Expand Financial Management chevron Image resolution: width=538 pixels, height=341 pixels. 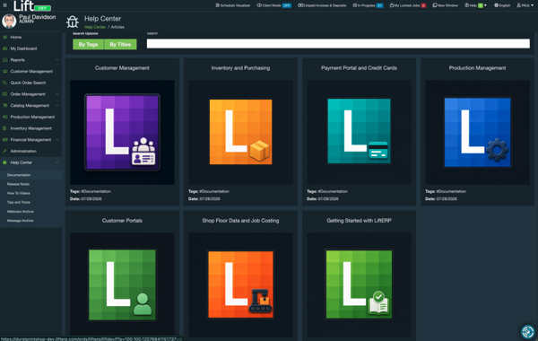point(57,140)
